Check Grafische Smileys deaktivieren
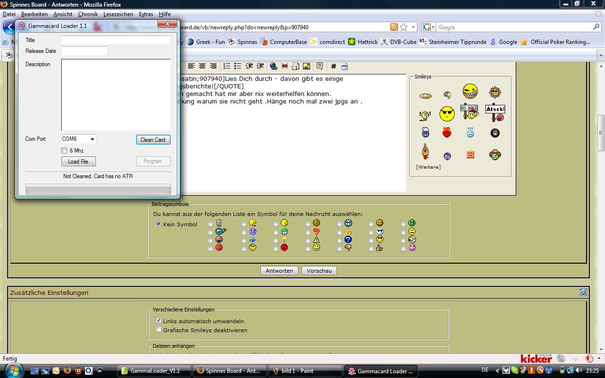The width and height of the screenshot is (605, 378). 159,329
